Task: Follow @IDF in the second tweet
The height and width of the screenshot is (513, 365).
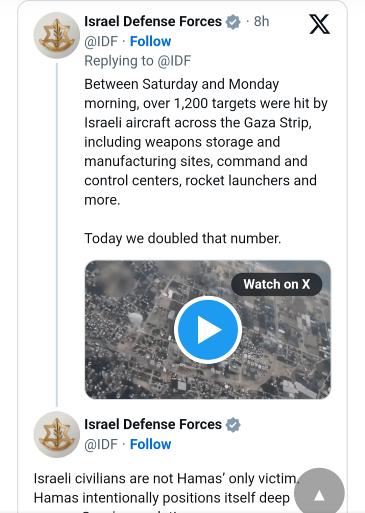Action: click(x=150, y=444)
